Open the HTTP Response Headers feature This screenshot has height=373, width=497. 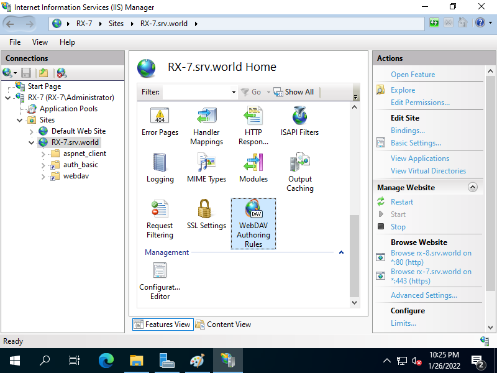click(x=253, y=124)
